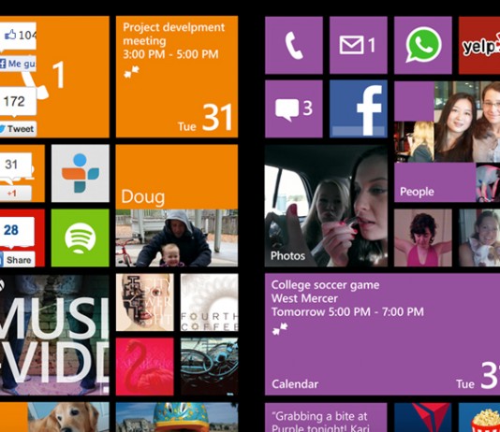Click the 'Me gusta' Facebook button
Screen dimensions: 500x432
point(18,64)
